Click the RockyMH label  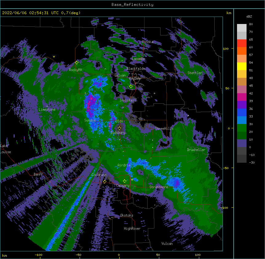[75, 70]
